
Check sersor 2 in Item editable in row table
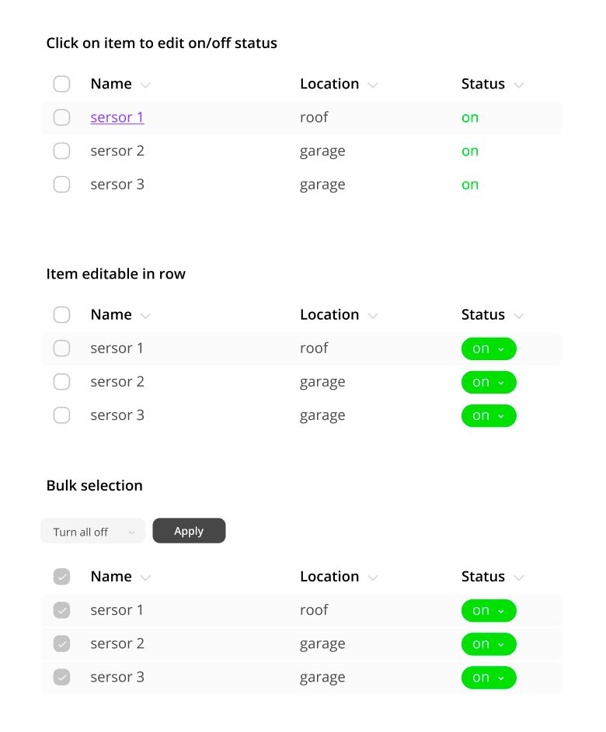pyautogui.click(x=61, y=383)
